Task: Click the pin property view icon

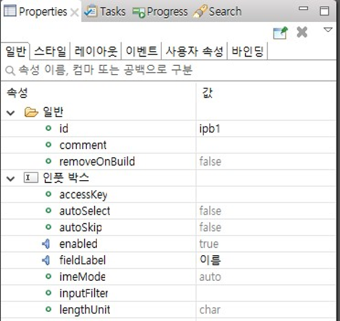Action: coord(280,33)
